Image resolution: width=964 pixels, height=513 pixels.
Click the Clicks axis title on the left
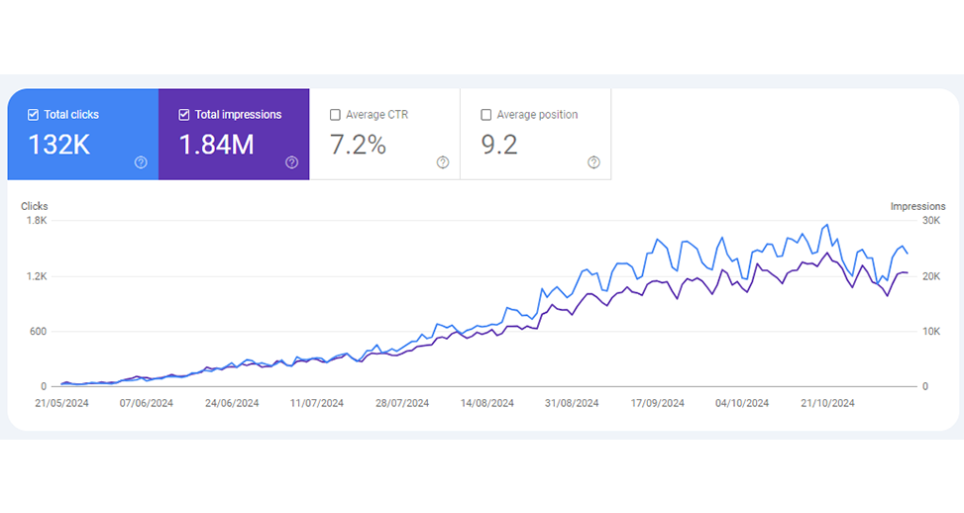(x=35, y=206)
